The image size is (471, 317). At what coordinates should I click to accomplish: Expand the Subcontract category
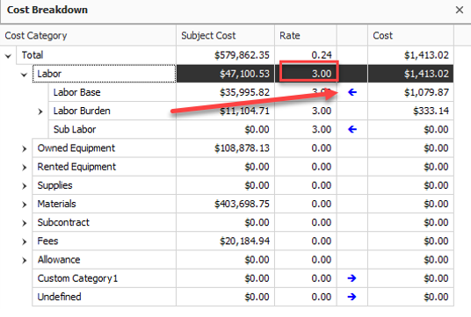coord(24,223)
